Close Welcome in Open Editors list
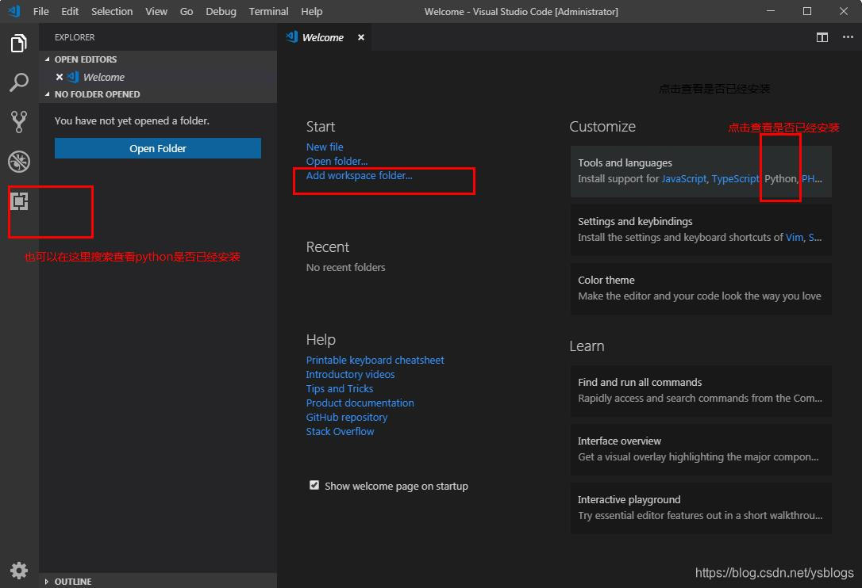Viewport: 862px width, 588px height. point(60,77)
